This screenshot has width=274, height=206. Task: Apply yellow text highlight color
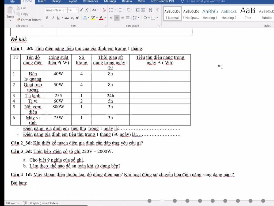click(93, 18)
